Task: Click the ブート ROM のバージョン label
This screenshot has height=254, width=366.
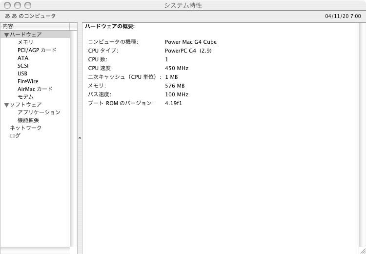Action: point(121,103)
